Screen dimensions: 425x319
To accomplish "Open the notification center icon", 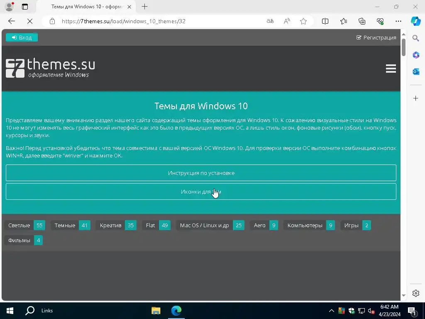I will click(x=412, y=311).
